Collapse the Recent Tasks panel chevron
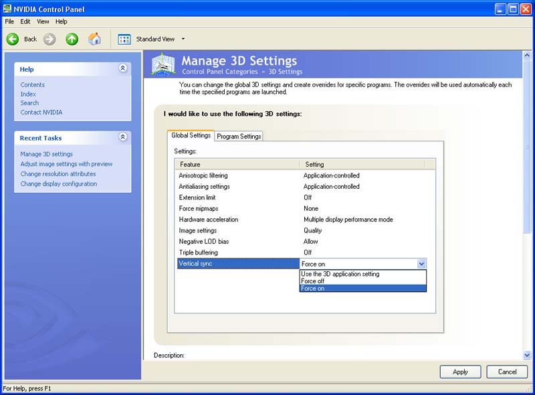Screen dimensions: 535x395 coord(123,137)
